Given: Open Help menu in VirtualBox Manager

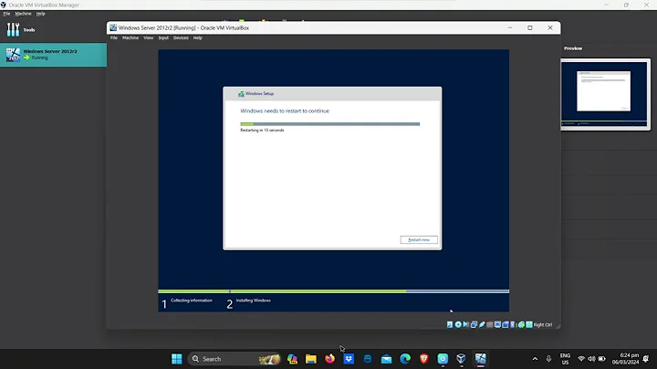Looking at the screenshot, I should (x=41, y=14).
